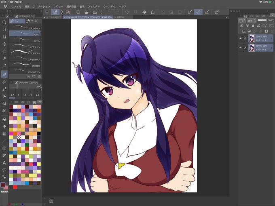The width and height of the screenshot is (275, 206).
Task: Toggle the lock layer icon in layer panel
Action: click(x=253, y=26)
